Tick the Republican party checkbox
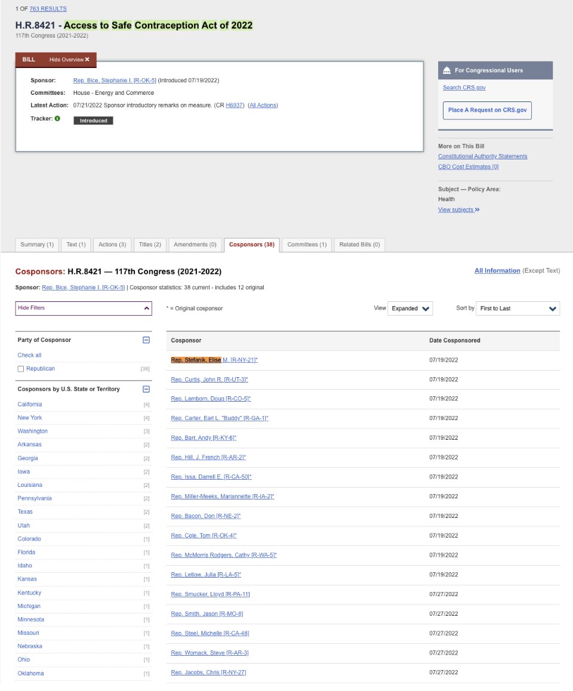The image size is (573, 691). [21, 369]
